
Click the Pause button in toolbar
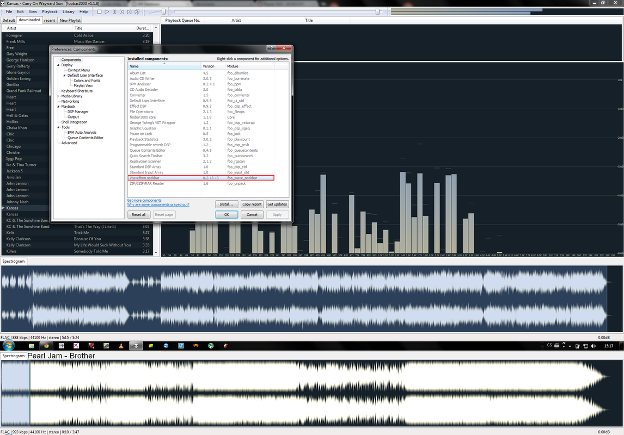114,11
